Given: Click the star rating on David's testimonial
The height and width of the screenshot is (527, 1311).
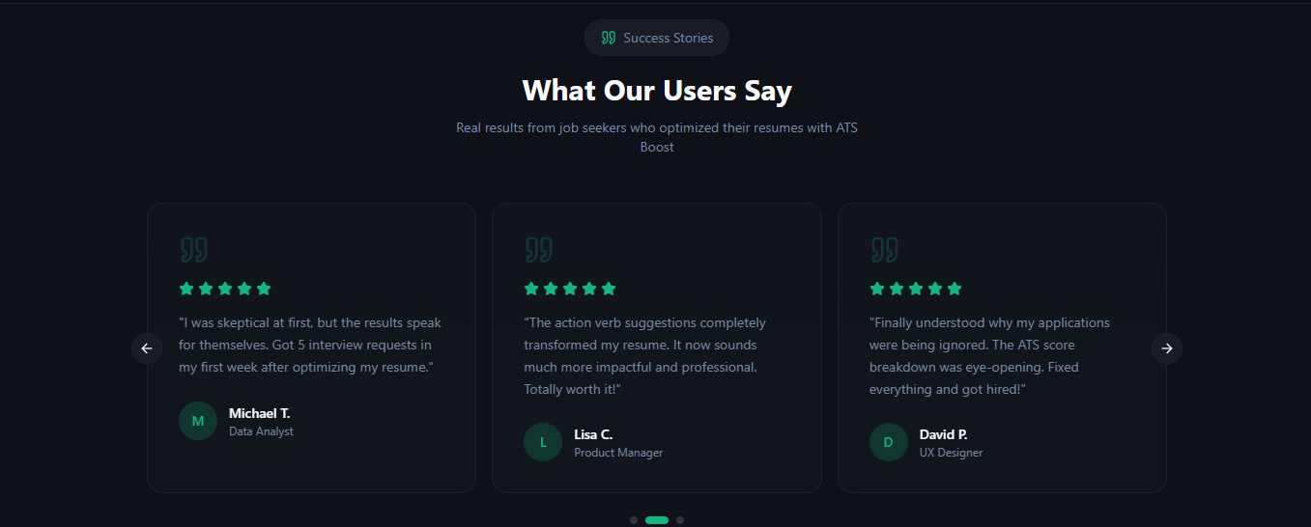Looking at the screenshot, I should pyautogui.click(x=916, y=289).
